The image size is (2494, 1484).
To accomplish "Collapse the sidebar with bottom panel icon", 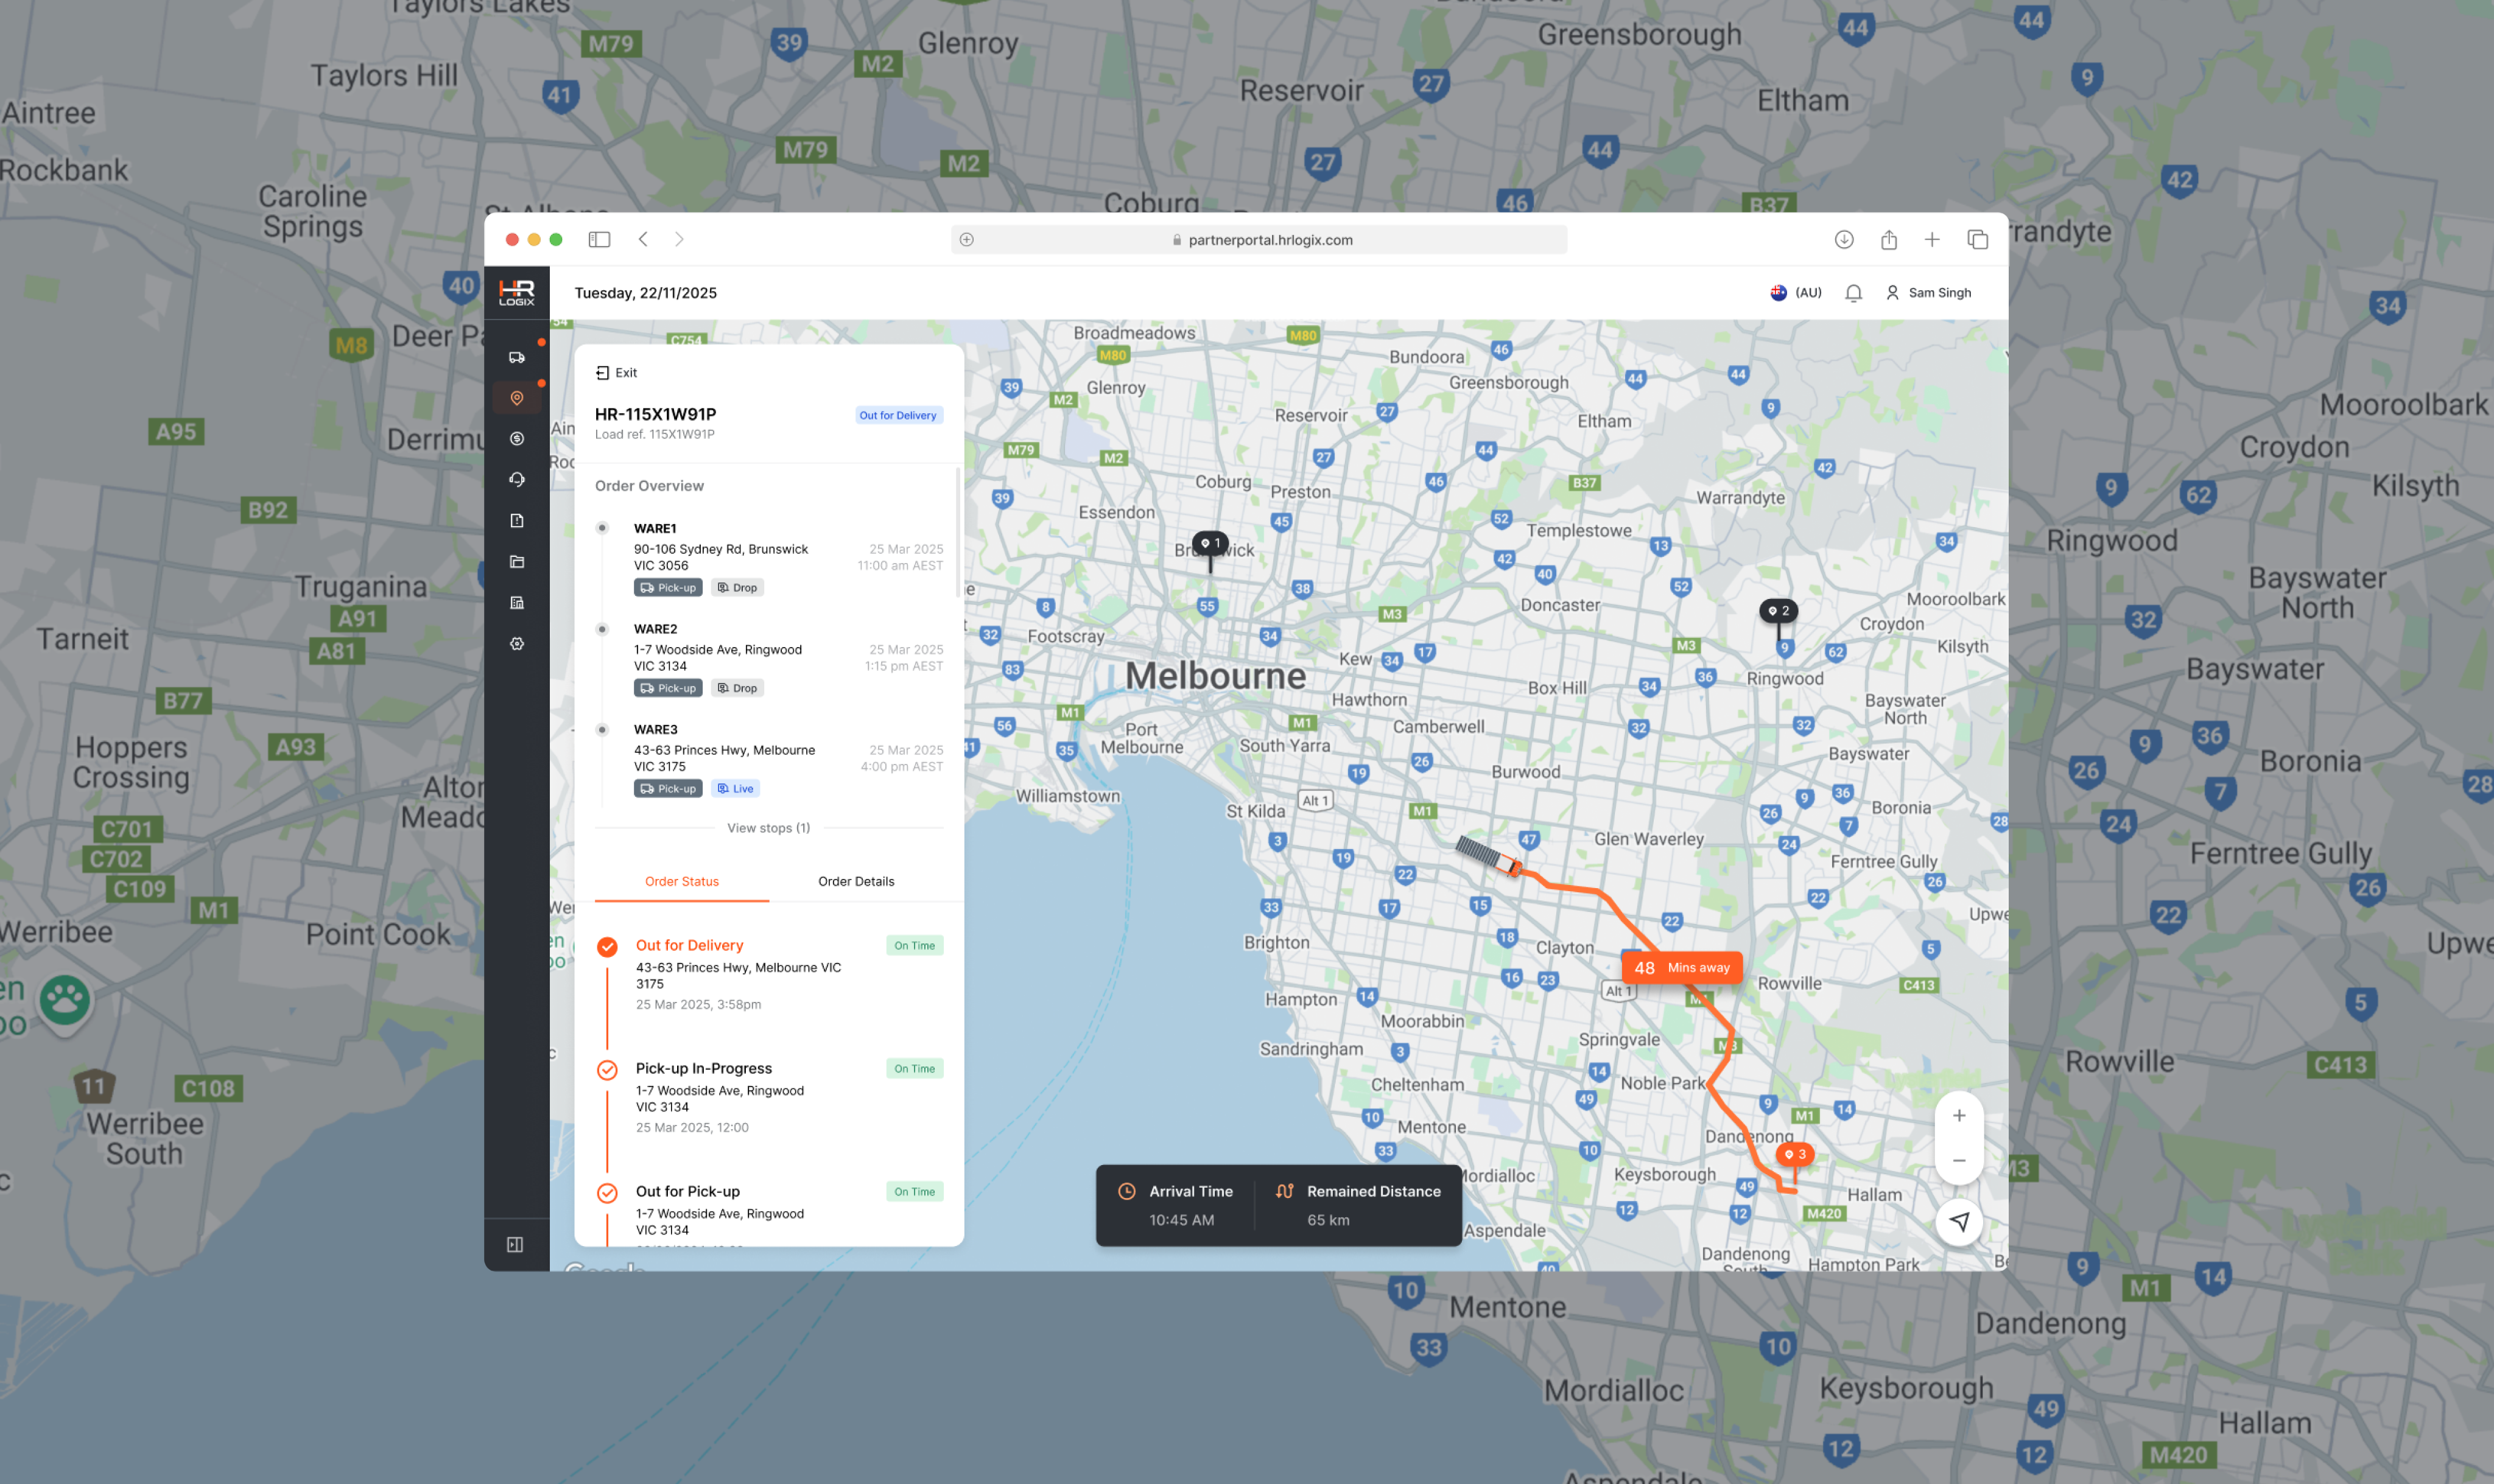I will 515,1245.
